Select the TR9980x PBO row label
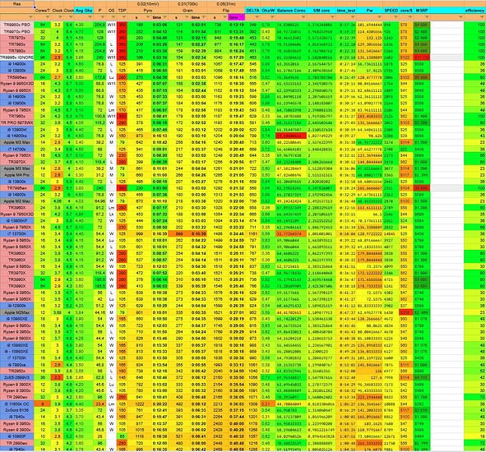486x452 pixels. (17, 25)
